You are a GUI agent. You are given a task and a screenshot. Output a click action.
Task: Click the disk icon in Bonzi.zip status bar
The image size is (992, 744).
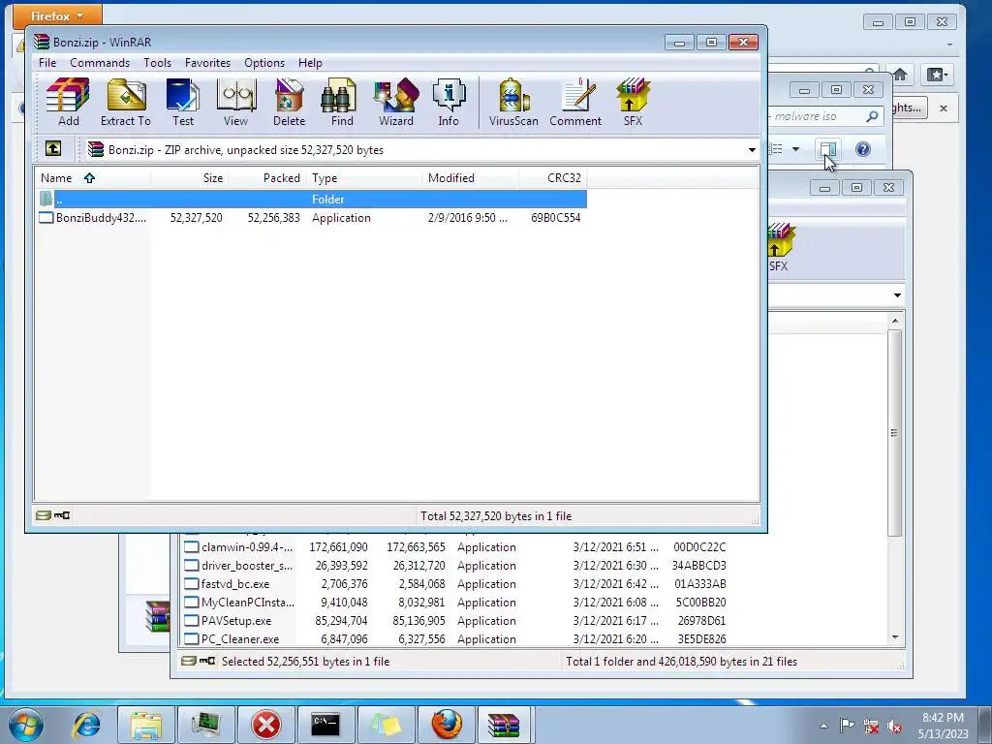pos(43,515)
